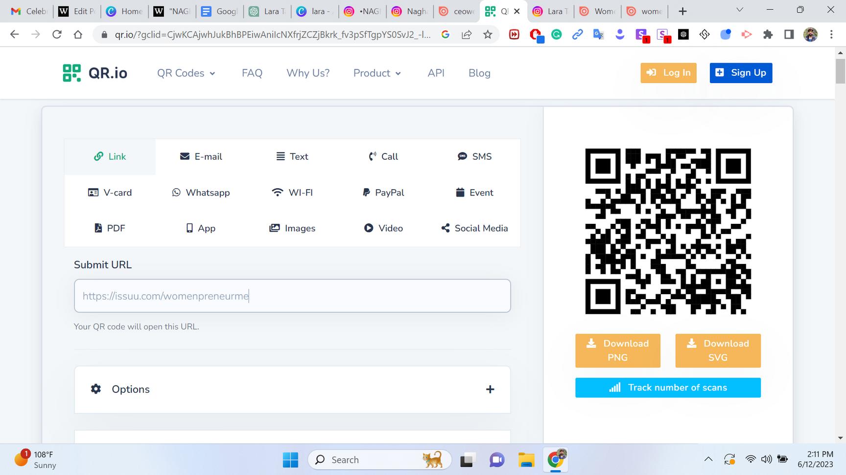Switch to the Gmail Celeb tab

[x=28, y=11]
